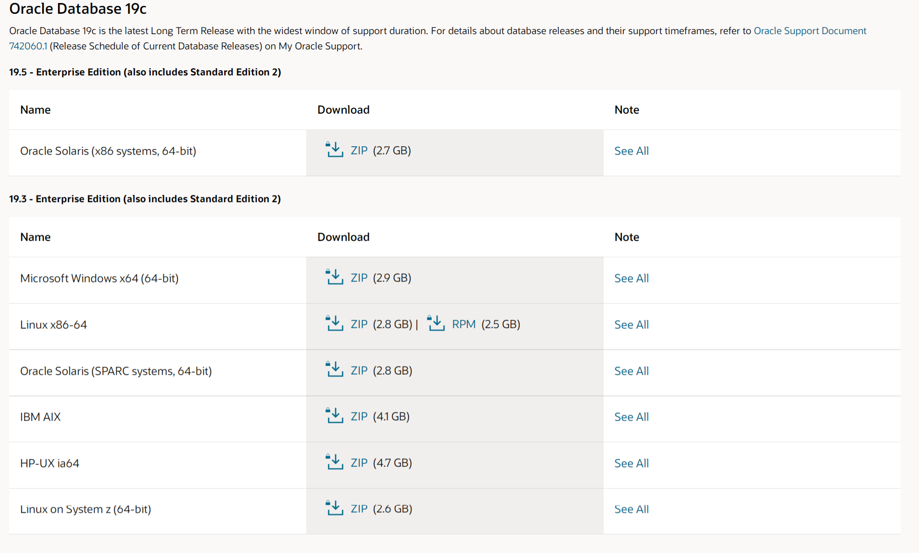Click the 'Oracle Database 19c' heading
Image resolution: width=919 pixels, height=553 pixels.
pyautogui.click(x=78, y=9)
